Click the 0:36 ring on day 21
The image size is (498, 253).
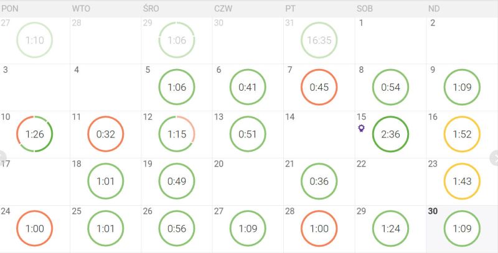[319, 182]
